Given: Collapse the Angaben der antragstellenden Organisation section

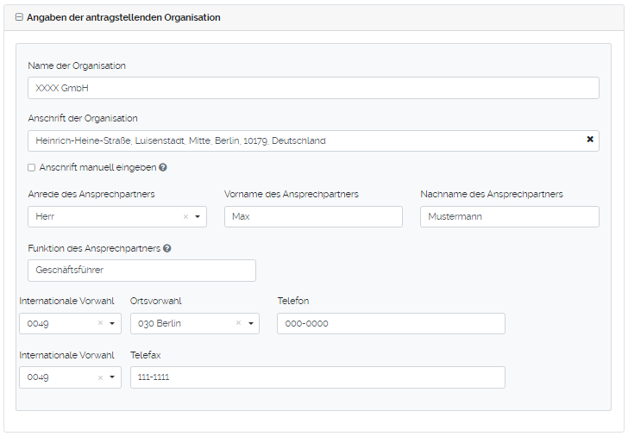Looking at the screenshot, I should click(x=19, y=17).
